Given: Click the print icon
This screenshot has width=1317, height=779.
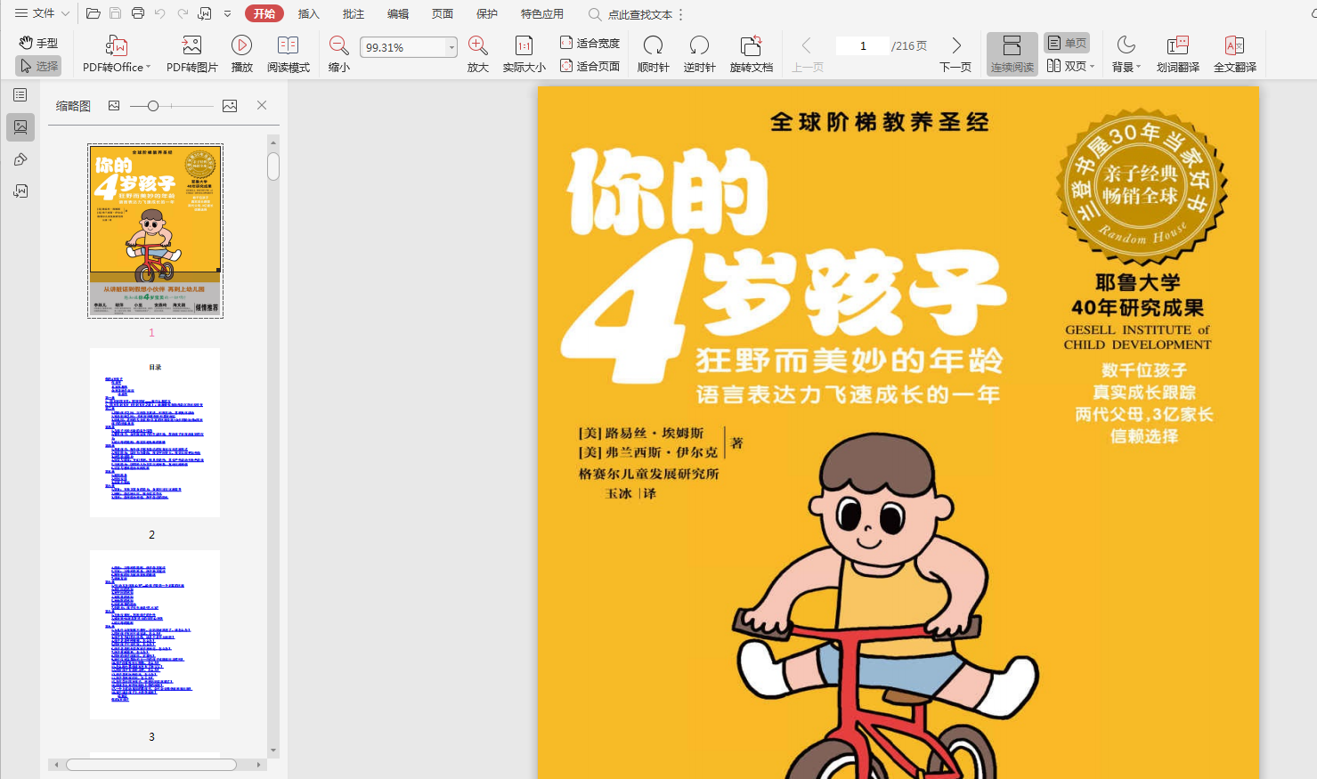Looking at the screenshot, I should pyautogui.click(x=138, y=13).
